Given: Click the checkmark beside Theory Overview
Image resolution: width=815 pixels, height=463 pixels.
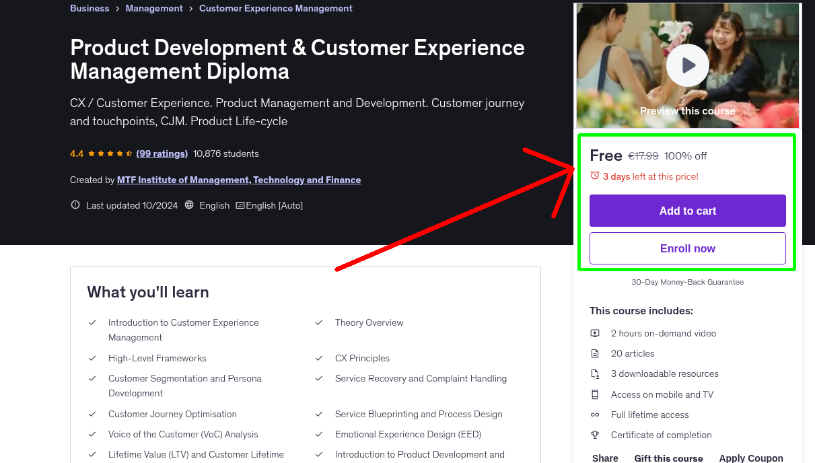Looking at the screenshot, I should [x=319, y=322].
